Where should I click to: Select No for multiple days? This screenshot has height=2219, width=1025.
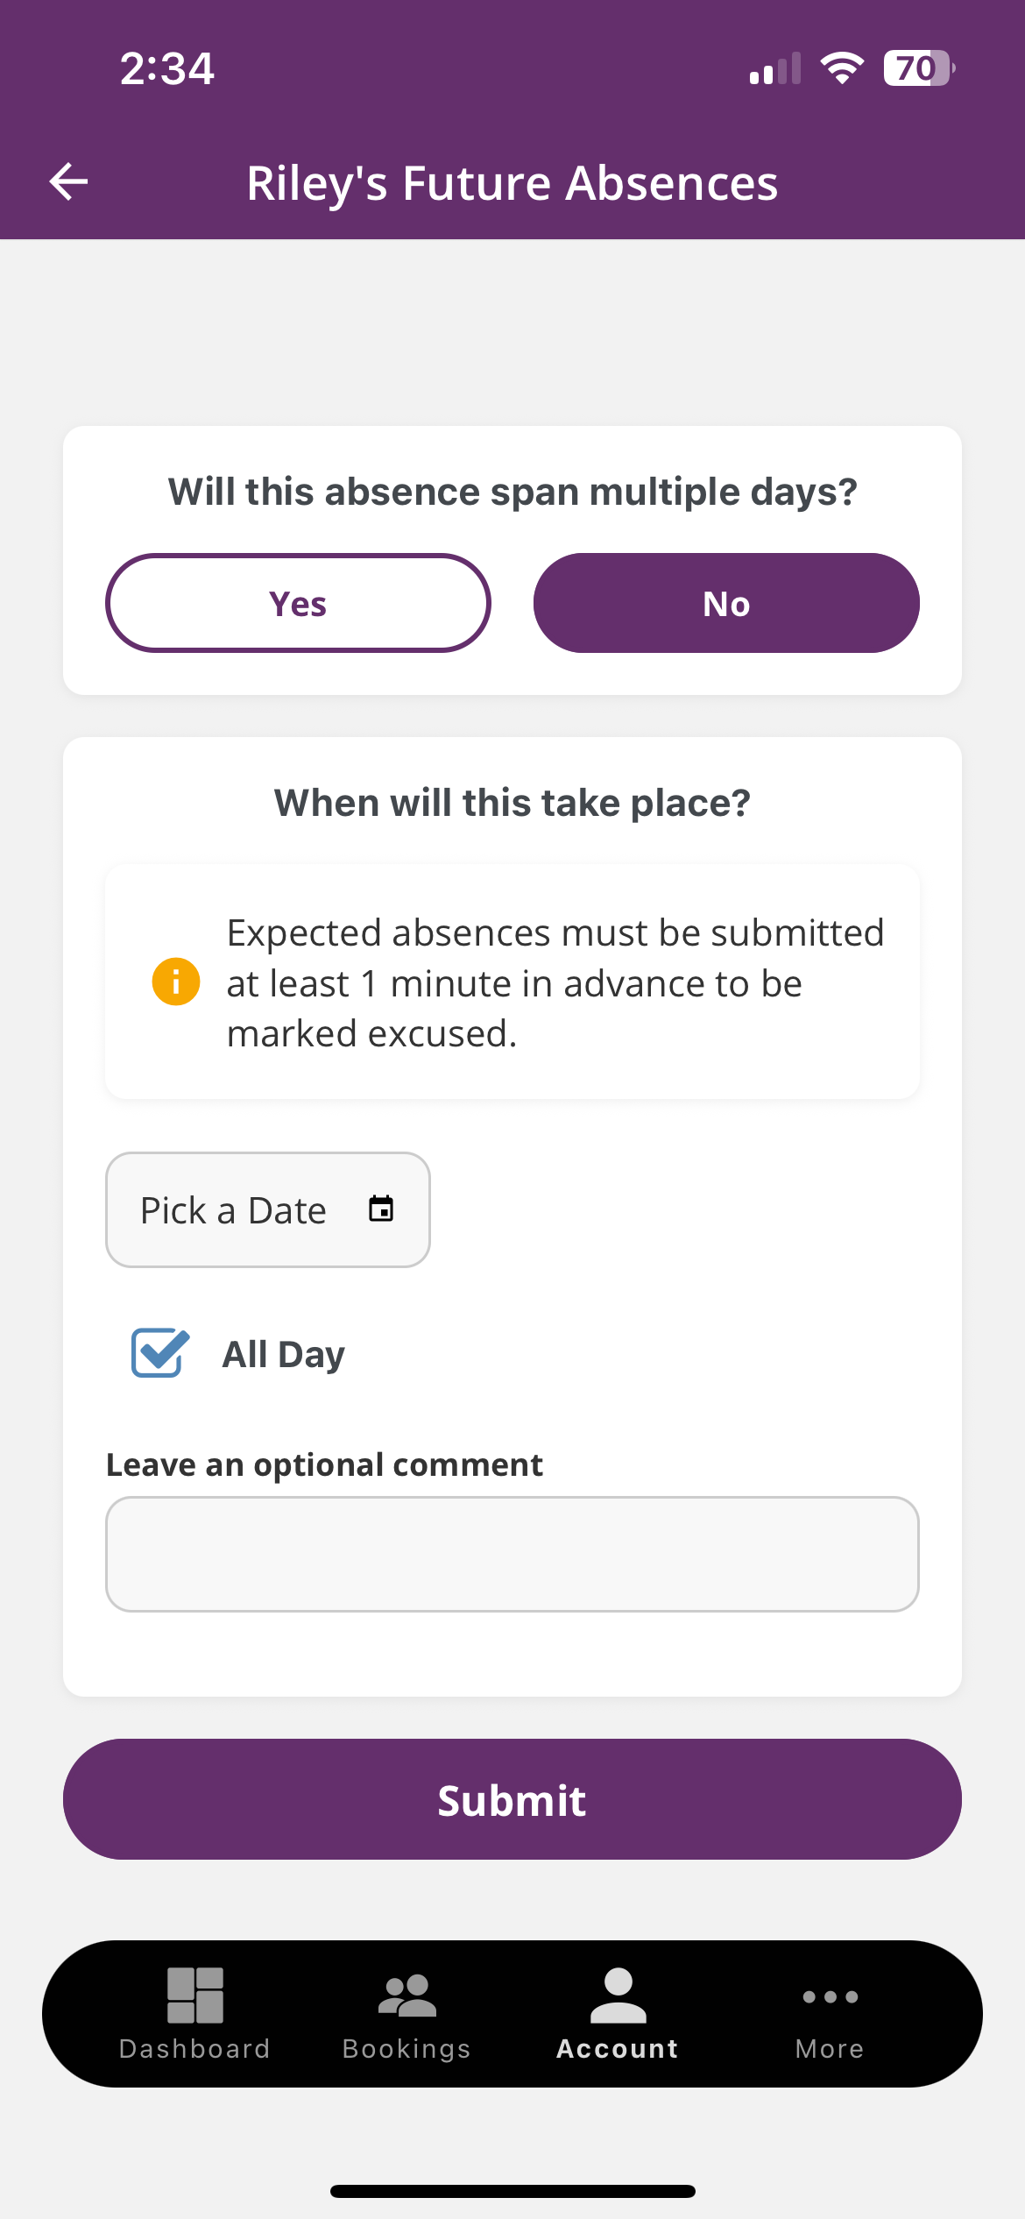click(726, 603)
